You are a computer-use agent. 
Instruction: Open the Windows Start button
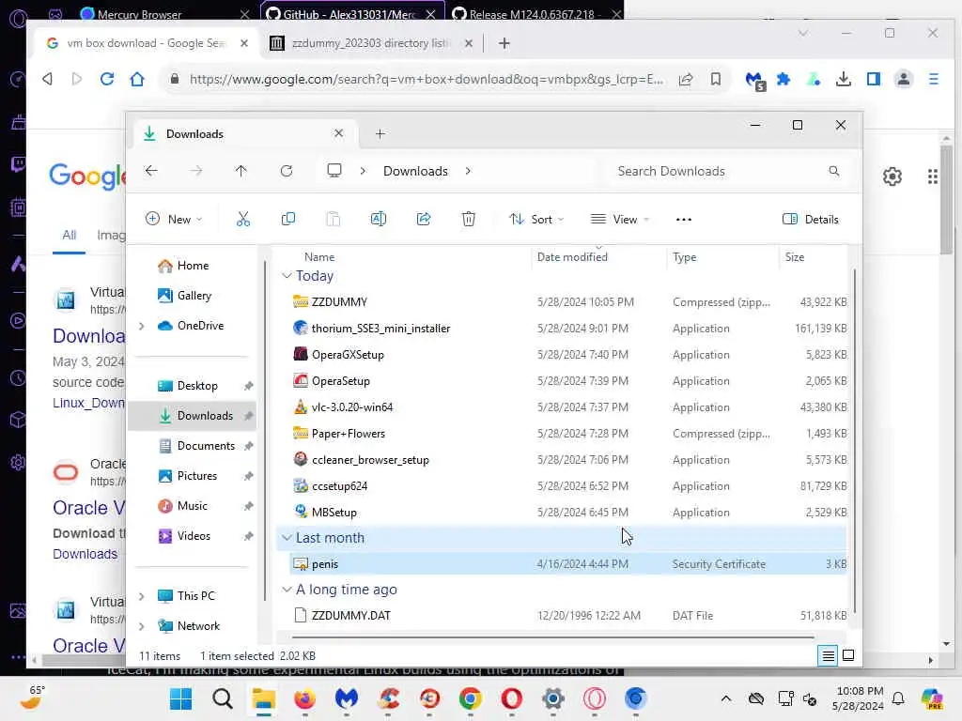181,698
